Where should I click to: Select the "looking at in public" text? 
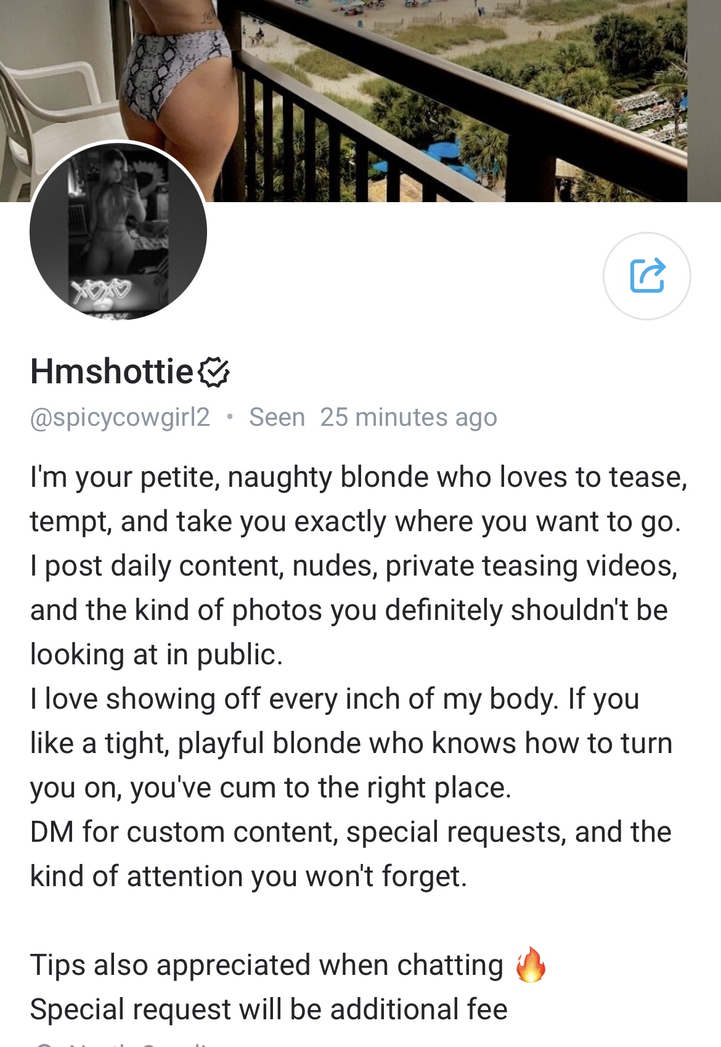pos(157,654)
